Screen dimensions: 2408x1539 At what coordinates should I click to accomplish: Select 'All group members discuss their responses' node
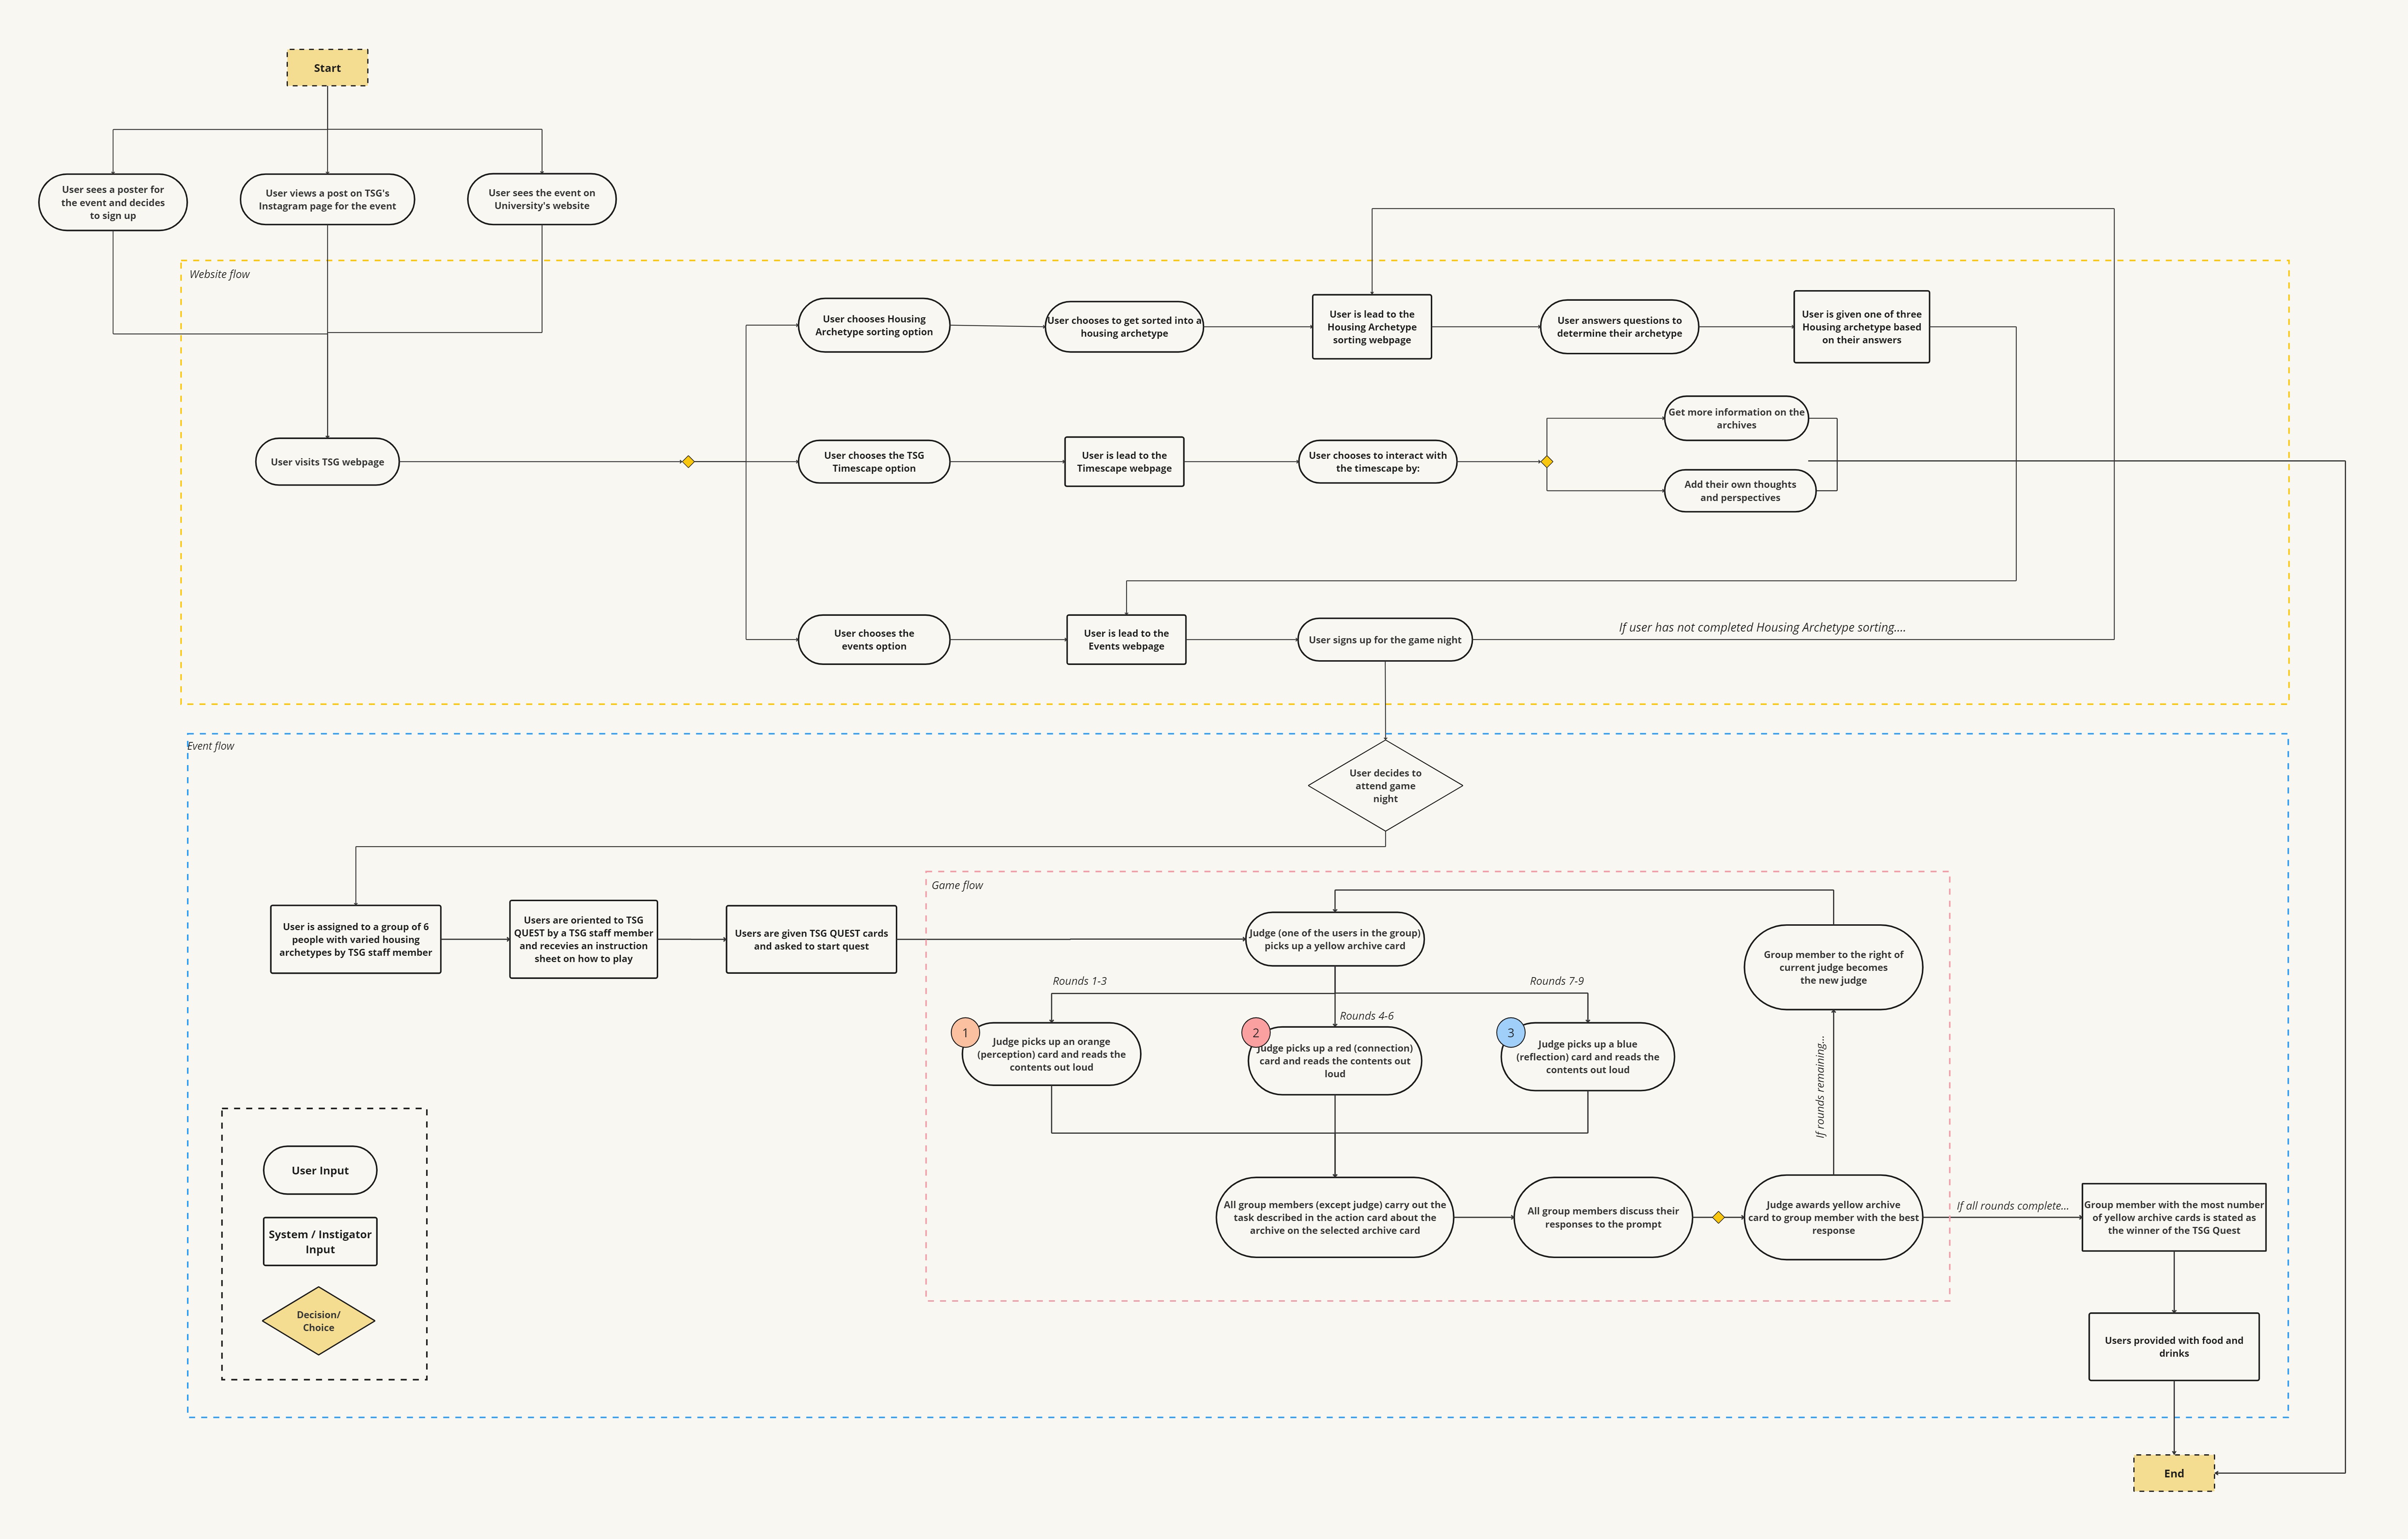(1603, 1217)
